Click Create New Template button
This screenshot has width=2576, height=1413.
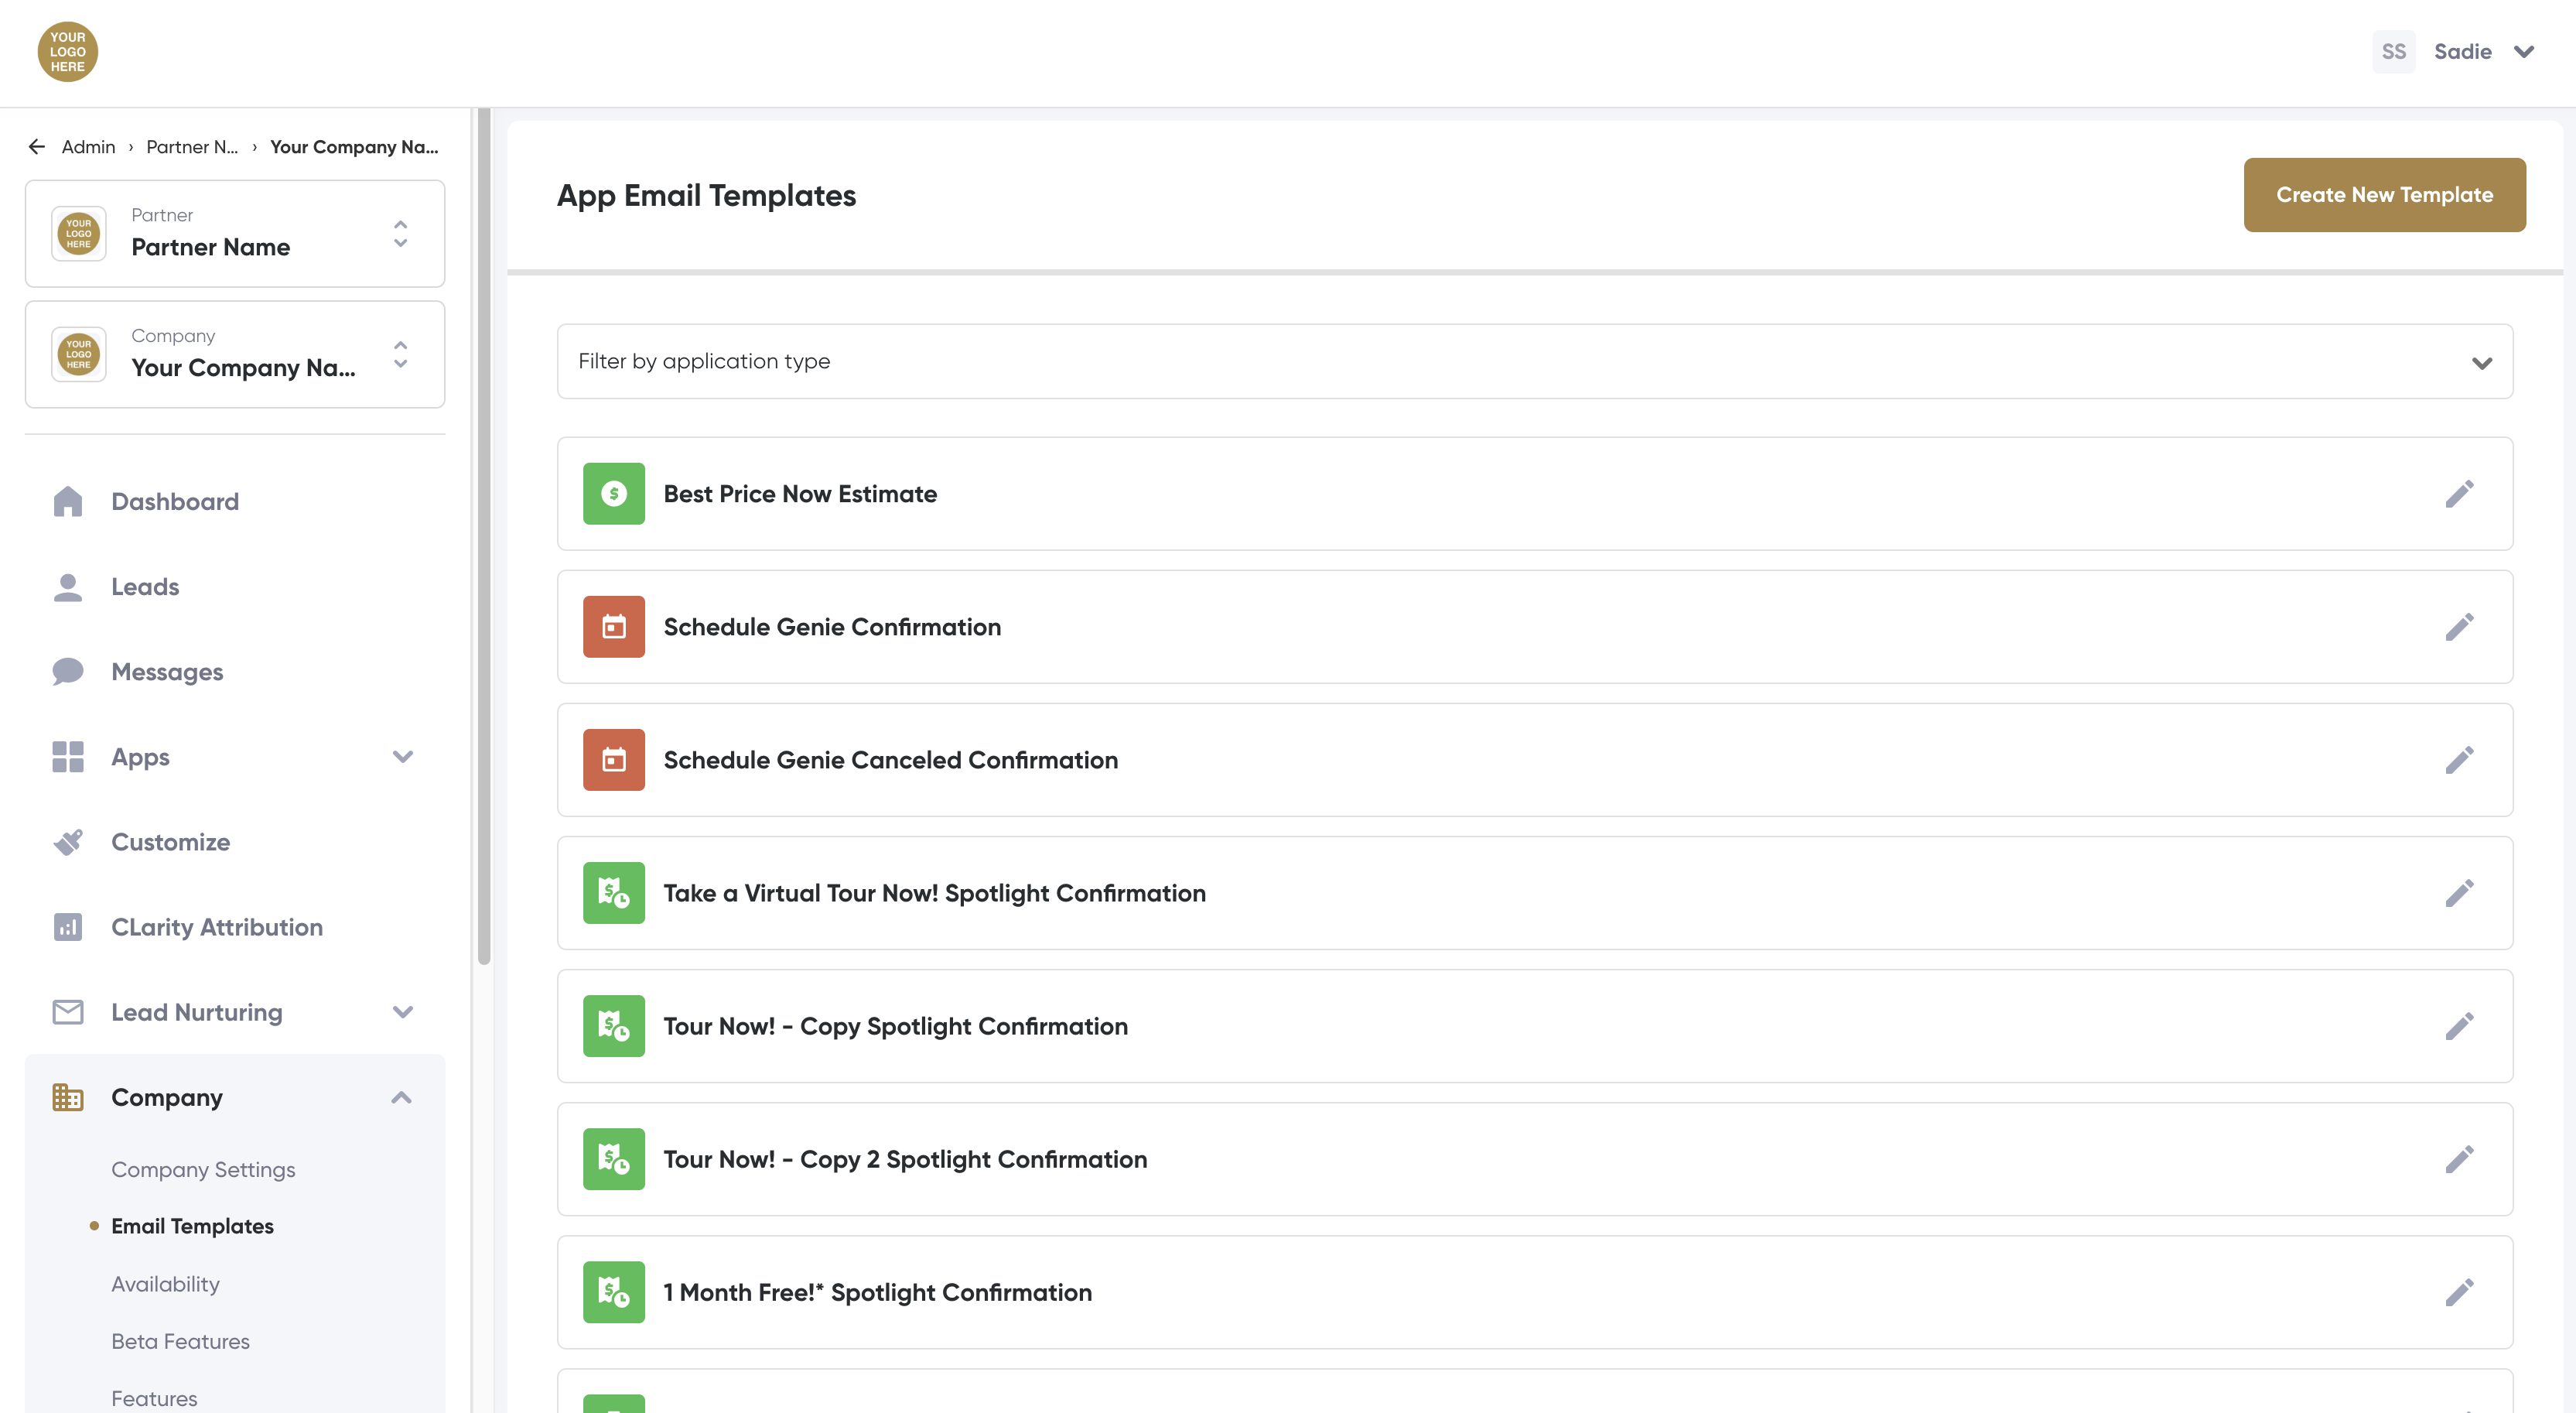click(2383, 195)
